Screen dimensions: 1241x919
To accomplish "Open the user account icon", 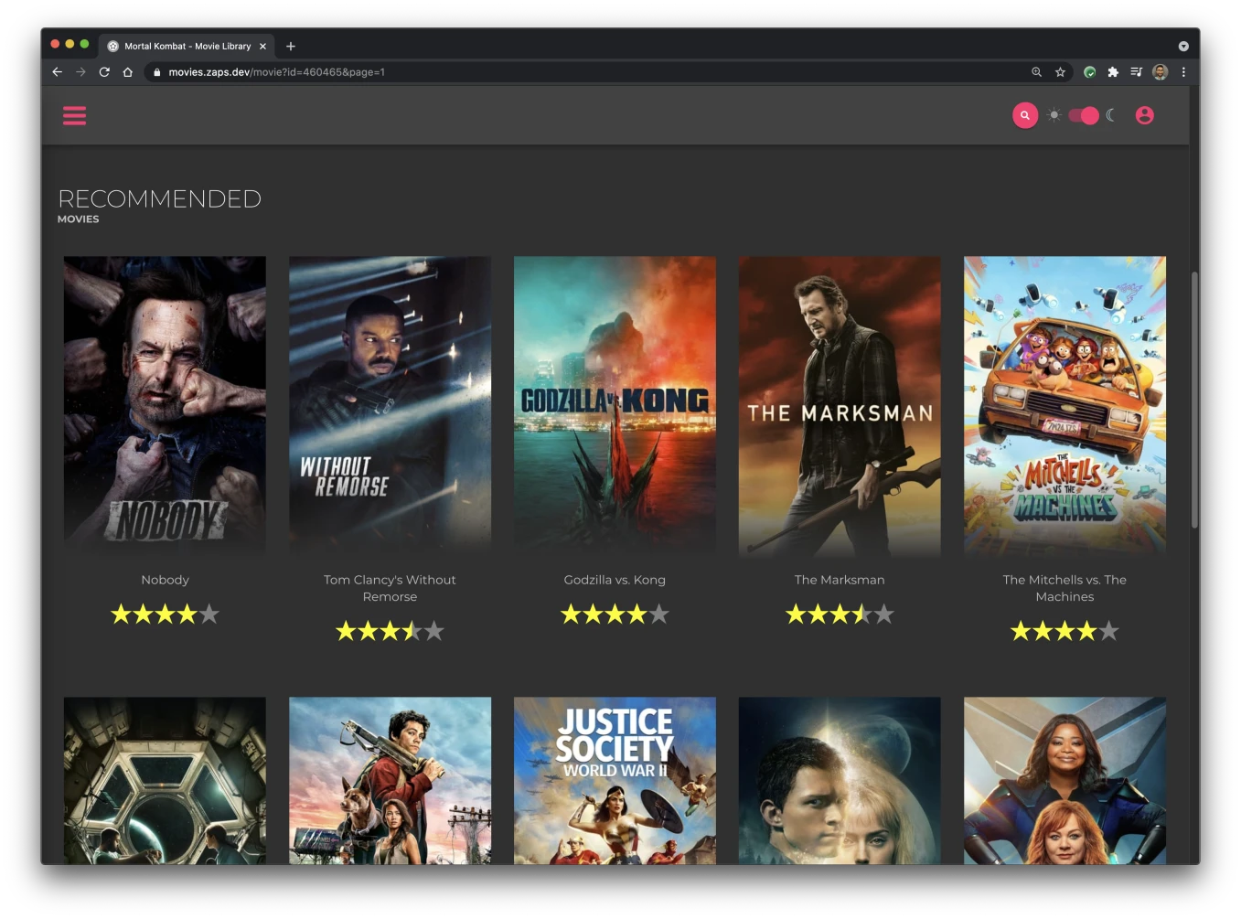I will [1144, 115].
